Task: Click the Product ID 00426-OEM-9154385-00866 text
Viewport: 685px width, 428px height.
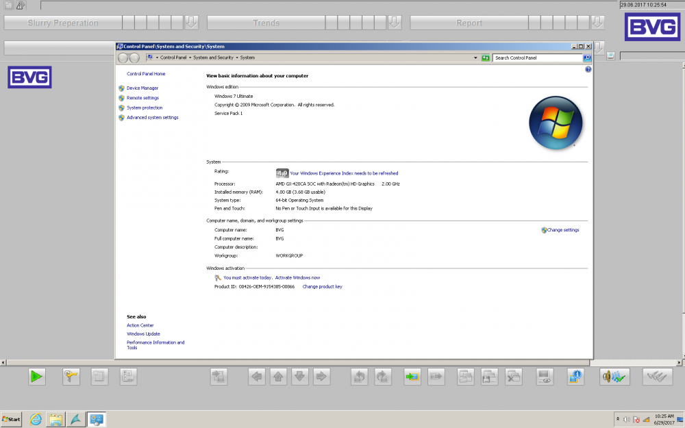Action: tap(254, 286)
